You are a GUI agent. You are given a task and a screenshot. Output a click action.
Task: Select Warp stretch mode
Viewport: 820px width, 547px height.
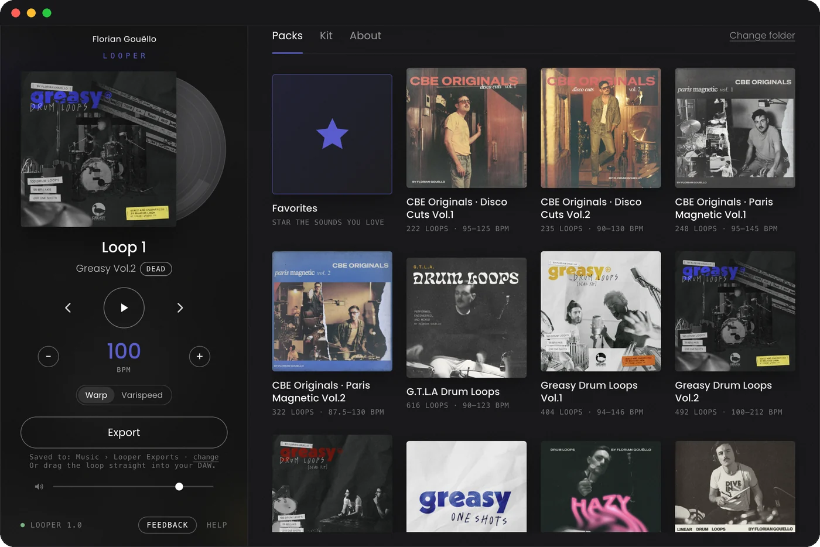[x=96, y=395]
